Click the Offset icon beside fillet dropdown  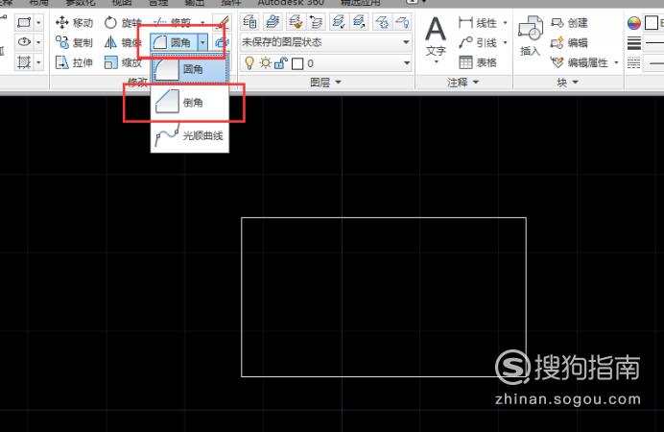tap(222, 42)
